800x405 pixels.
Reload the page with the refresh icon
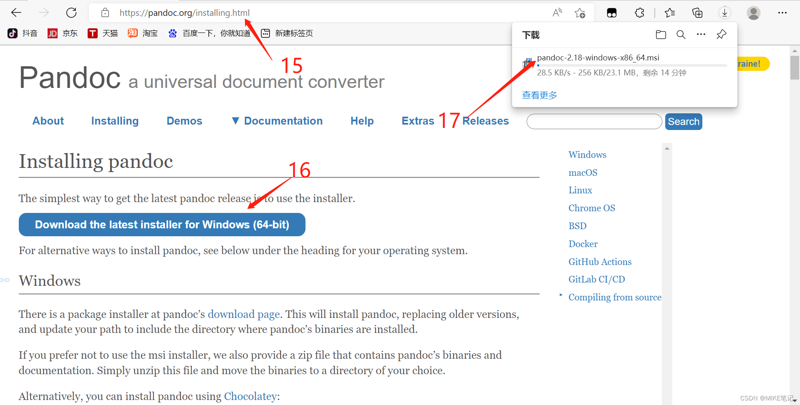pos(71,12)
